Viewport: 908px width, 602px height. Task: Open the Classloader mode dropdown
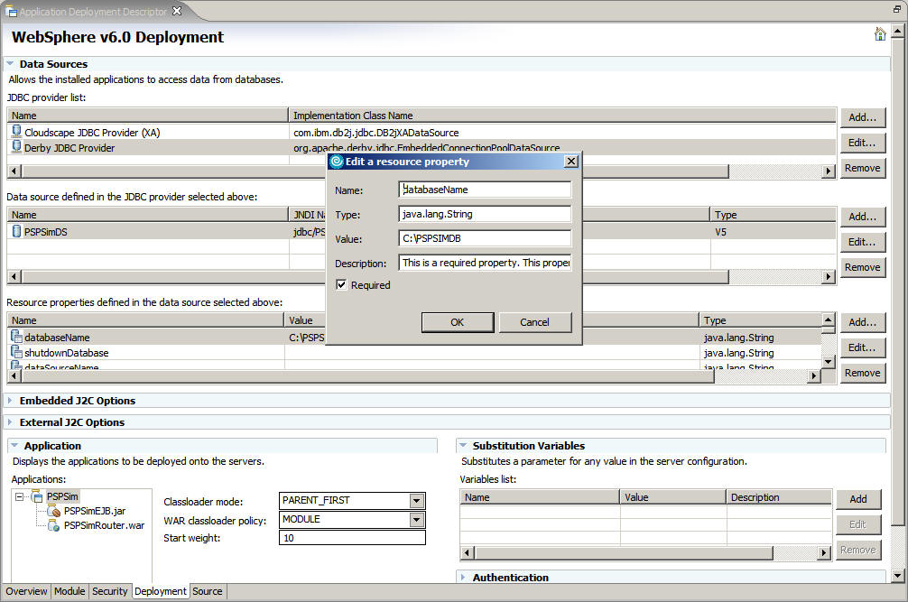[416, 501]
